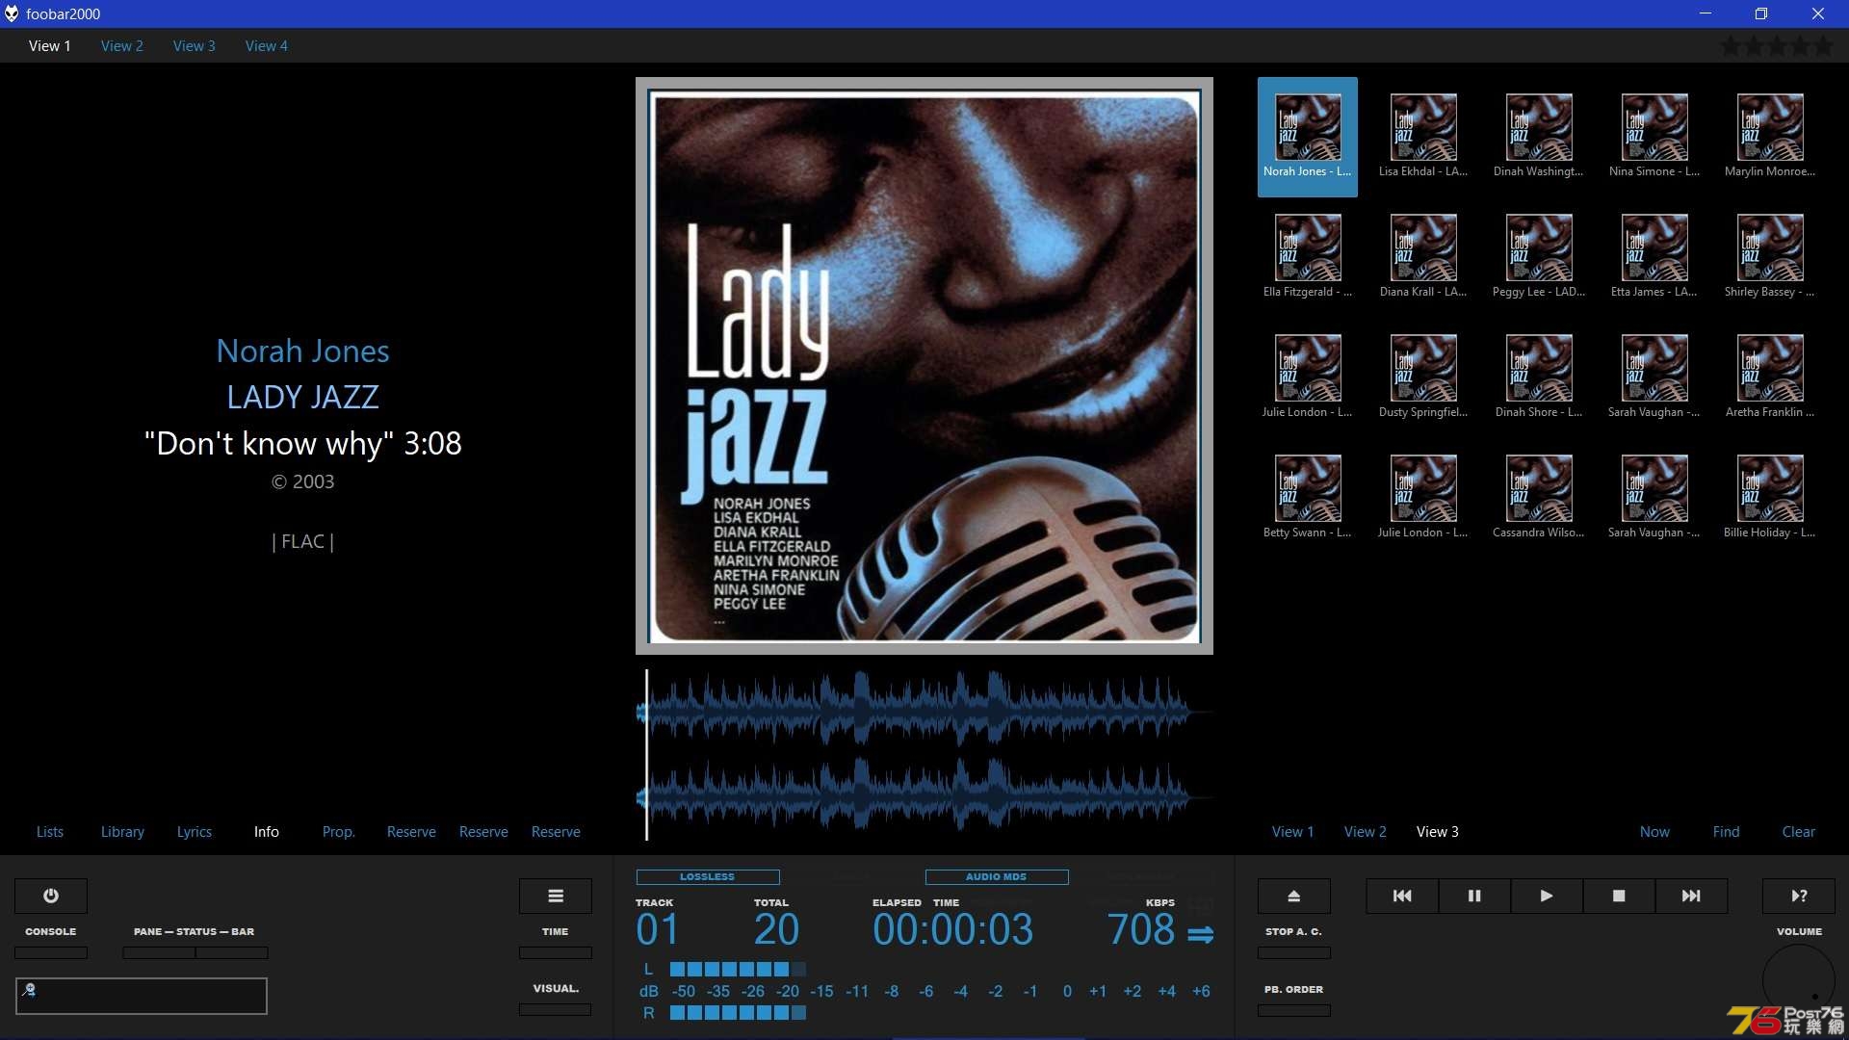Skip to the previous track
1849x1040 pixels.
1402,896
